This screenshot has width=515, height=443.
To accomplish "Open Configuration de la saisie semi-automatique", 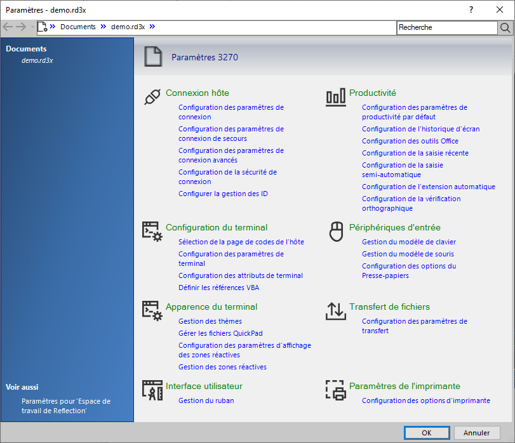I will [403, 170].
